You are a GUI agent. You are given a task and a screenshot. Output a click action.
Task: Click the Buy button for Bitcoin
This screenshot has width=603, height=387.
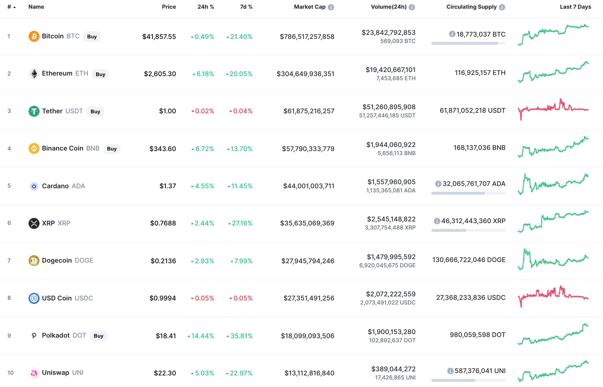[x=92, y=37]
